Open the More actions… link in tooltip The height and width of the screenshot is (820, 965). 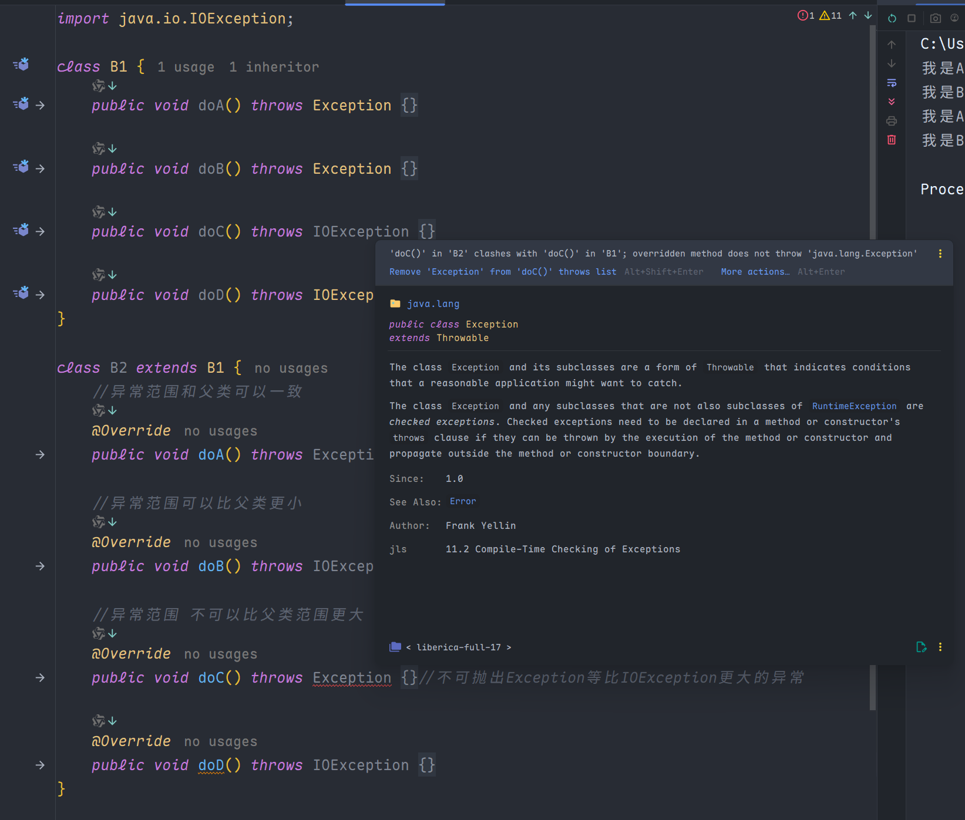pos(755,272)
